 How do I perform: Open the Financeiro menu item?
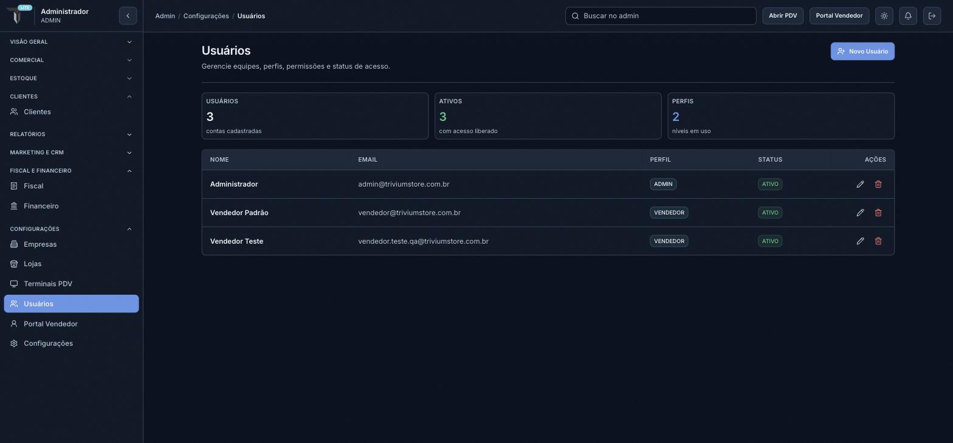point(71,206)
